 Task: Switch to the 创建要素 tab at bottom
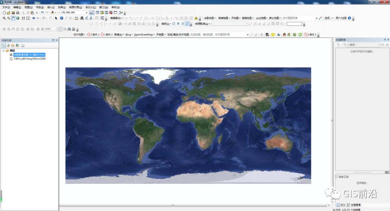(354, 205)
